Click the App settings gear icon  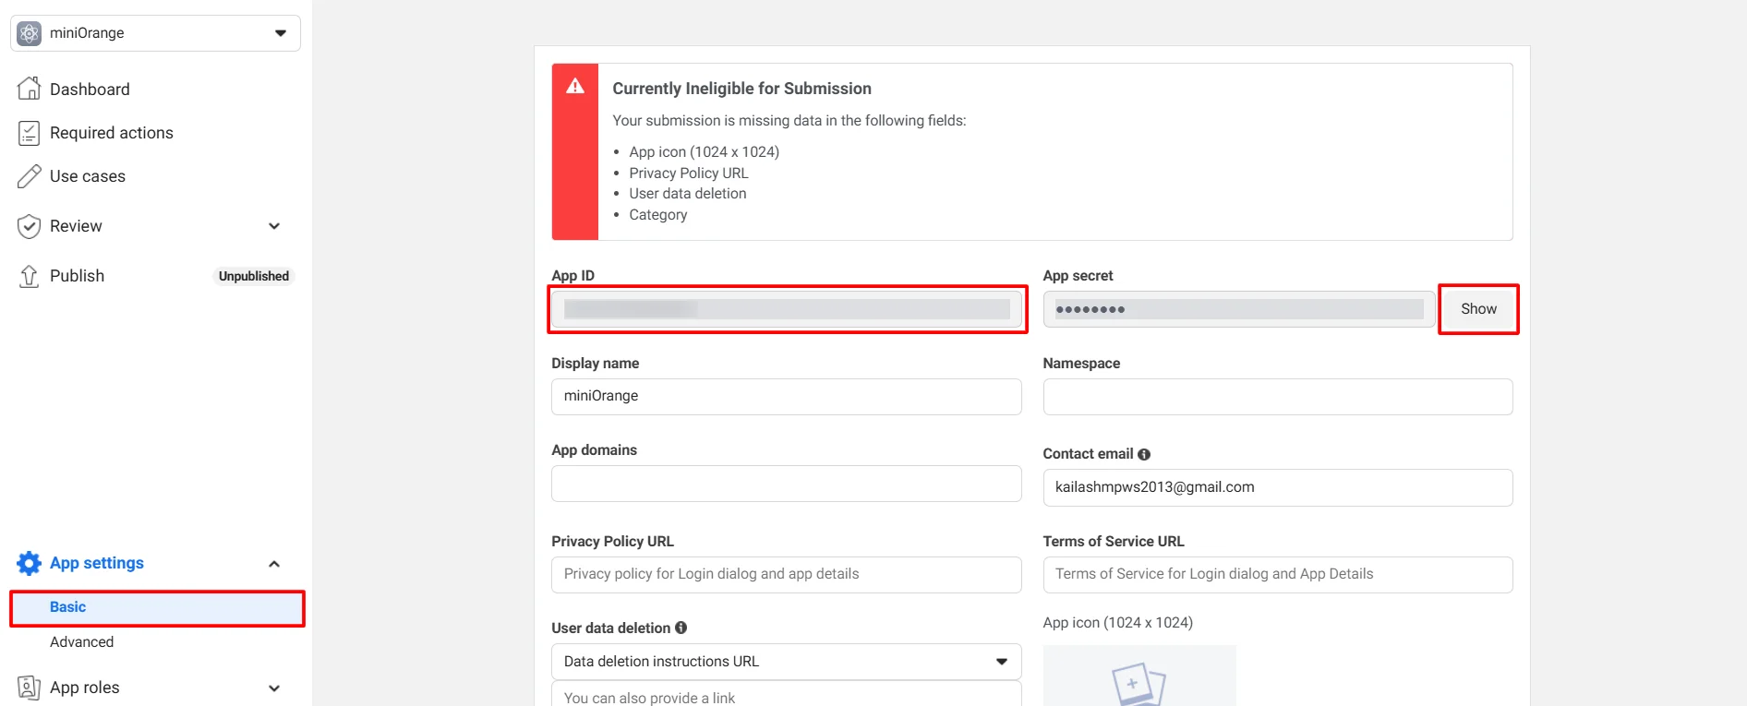point(30,563)
